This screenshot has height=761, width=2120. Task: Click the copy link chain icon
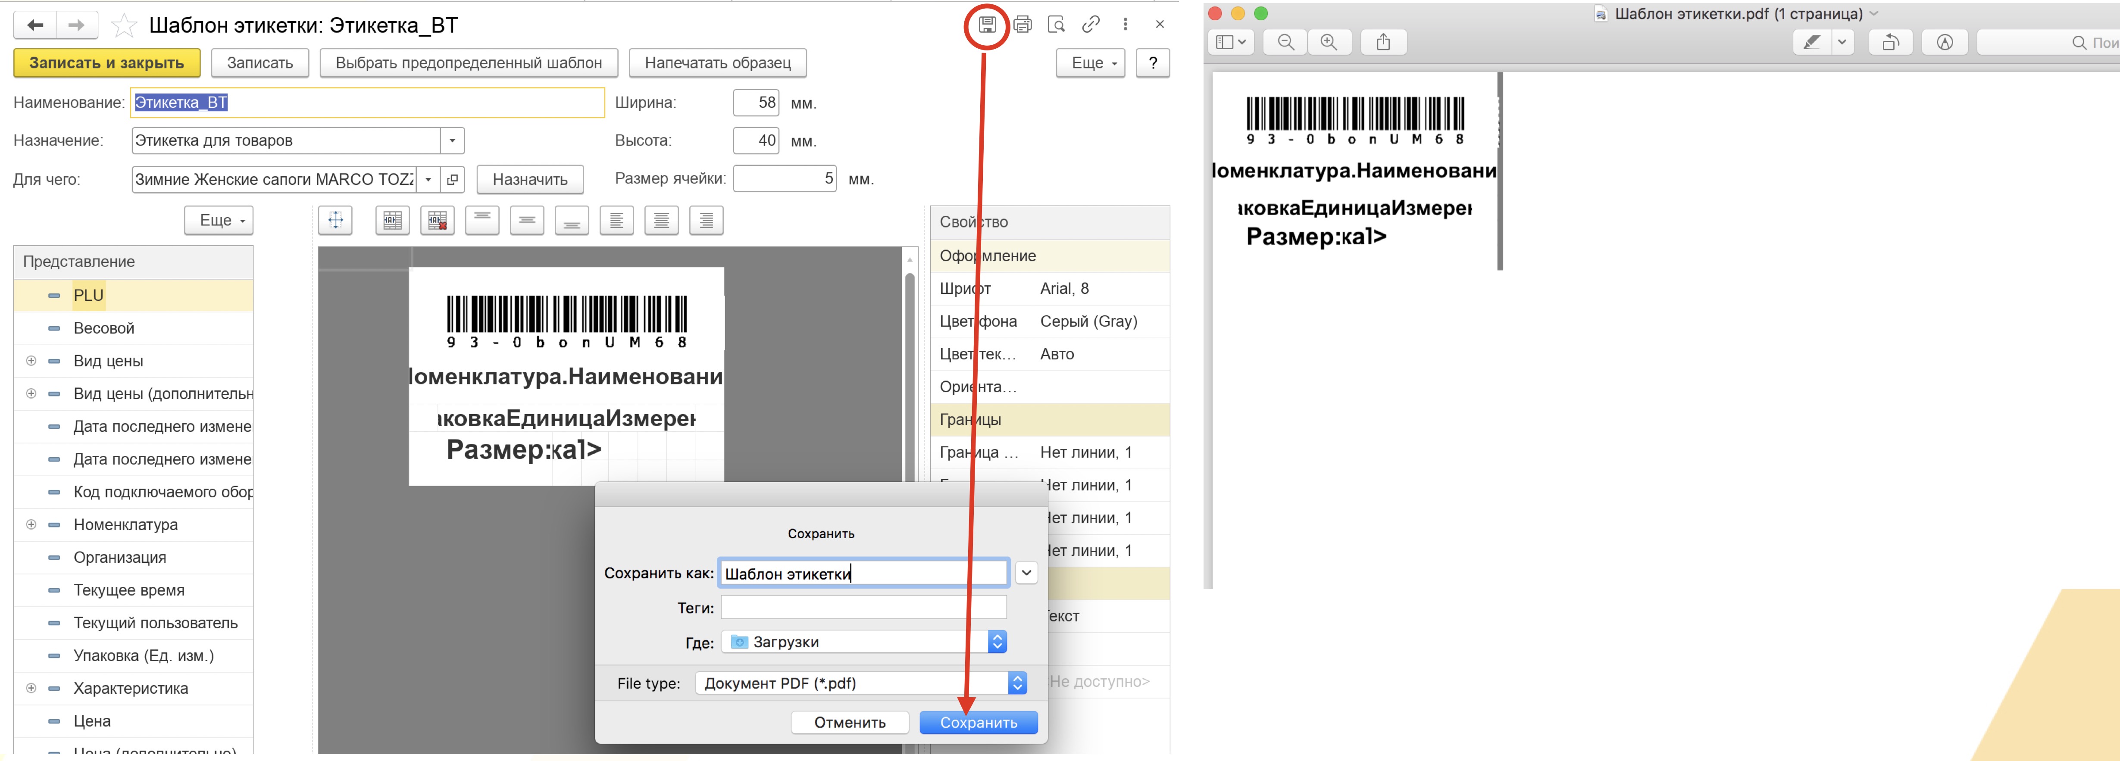tap(1091, 25)
